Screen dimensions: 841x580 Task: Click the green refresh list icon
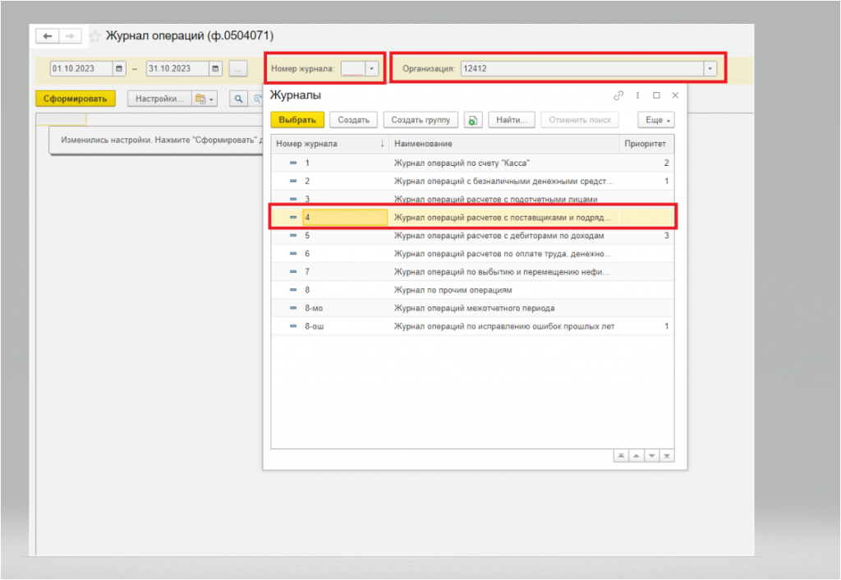(x=472, y=120)
